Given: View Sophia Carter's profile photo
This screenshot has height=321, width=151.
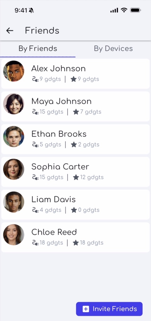Looking at the screenshot, I should click(14, 169).
